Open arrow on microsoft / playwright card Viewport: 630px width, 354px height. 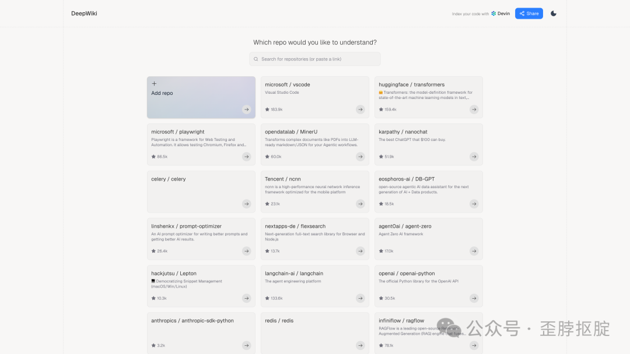point(247,157)
